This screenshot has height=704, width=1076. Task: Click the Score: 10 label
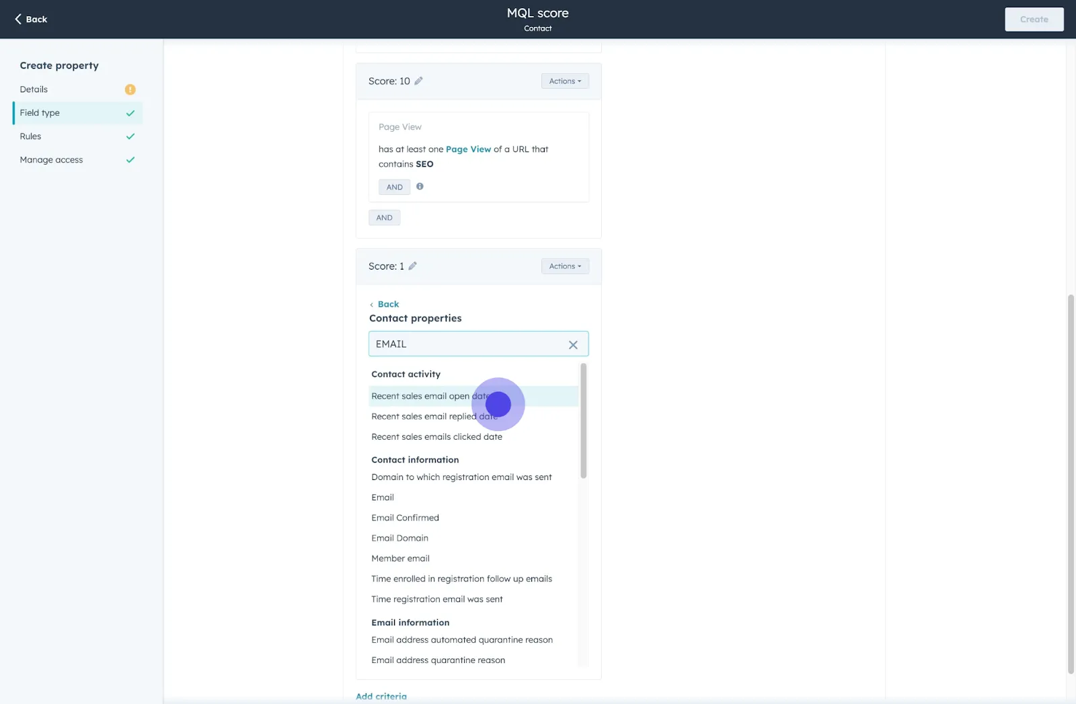pyautogui.click(x=389, y=81)
